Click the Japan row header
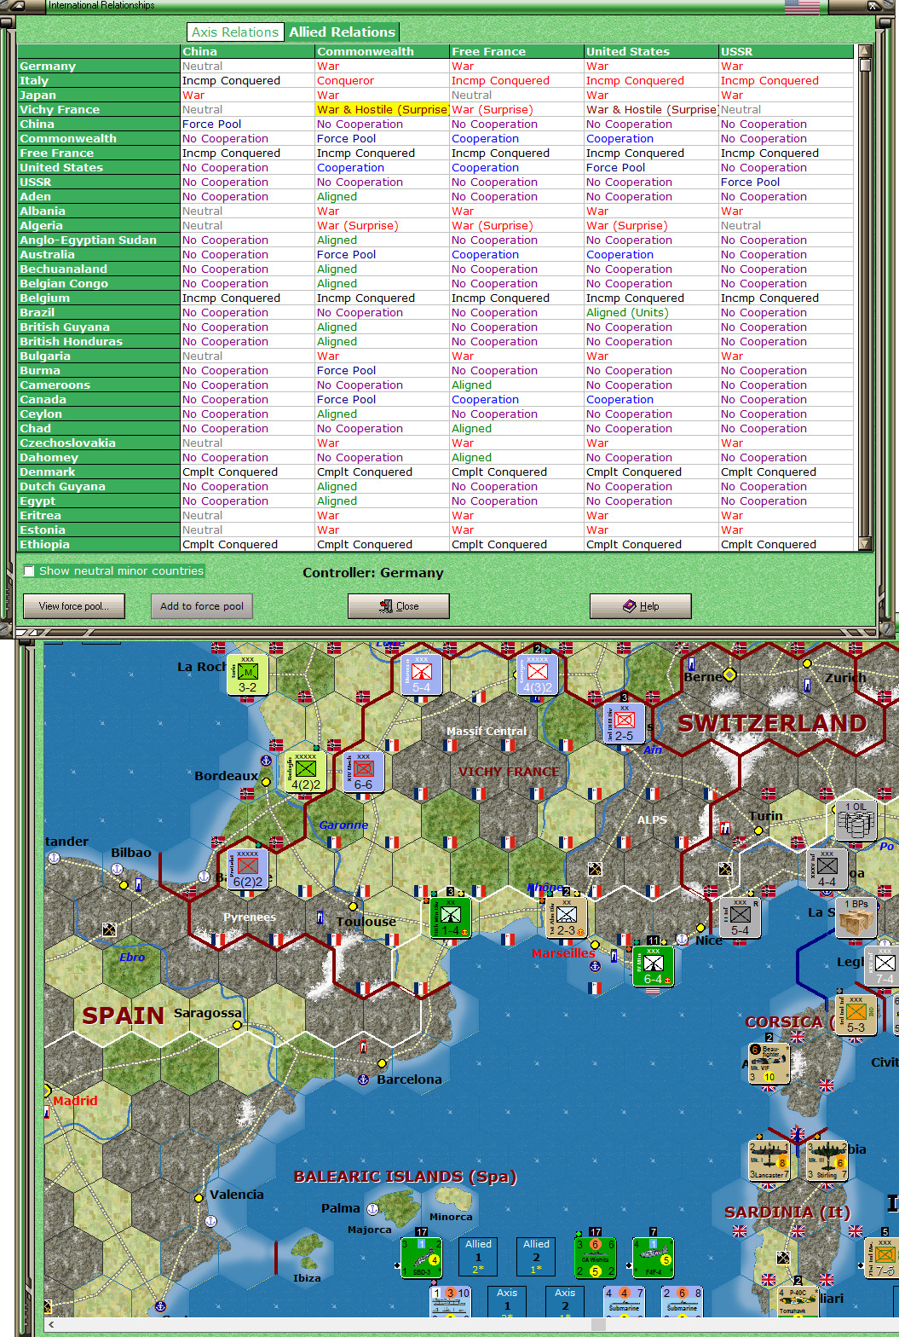The height and width of the screenshot is (1337, 899). coord(98,95)
